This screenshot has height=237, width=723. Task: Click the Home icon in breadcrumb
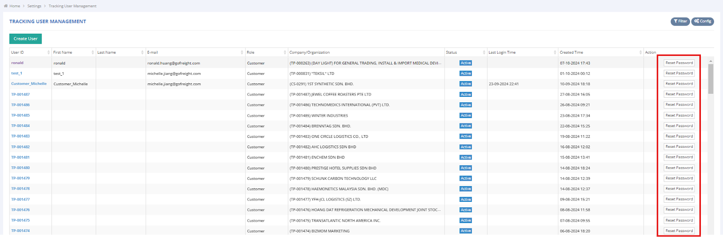[5, 6]
